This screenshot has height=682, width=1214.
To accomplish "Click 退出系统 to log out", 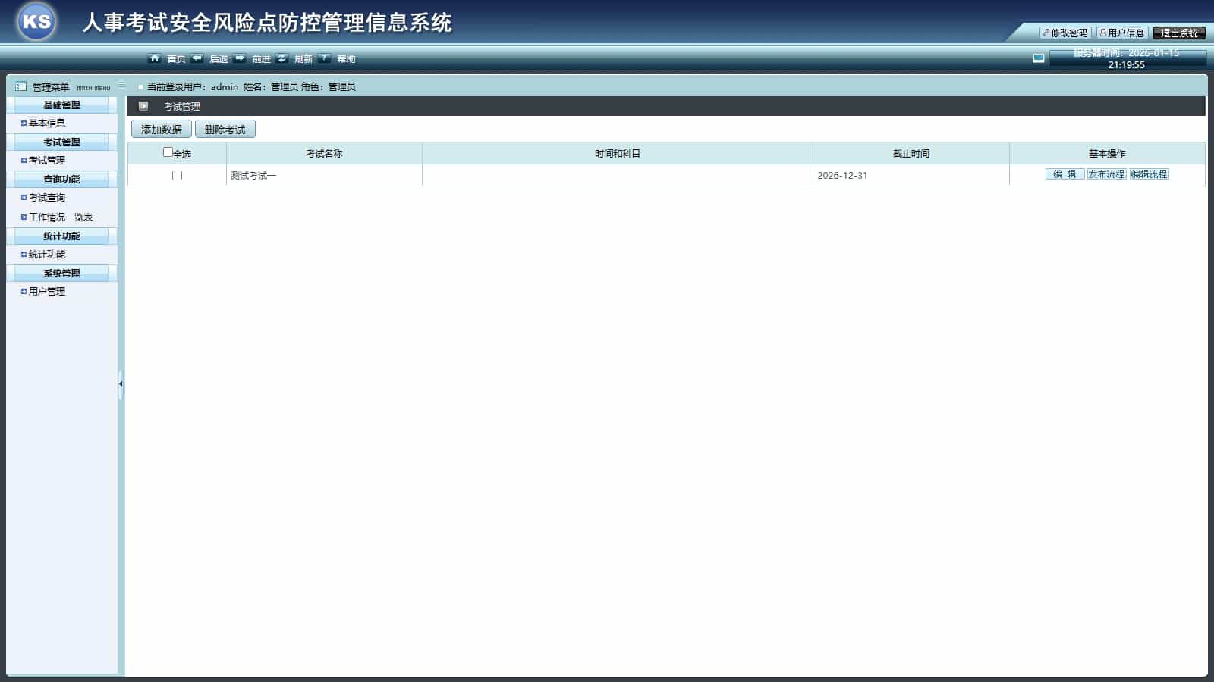I will coord(1178,33).
